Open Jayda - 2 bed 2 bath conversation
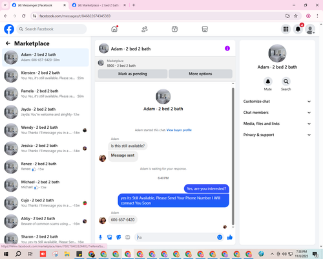The height and width of the screenshot is (259, 323). [45, 112]
